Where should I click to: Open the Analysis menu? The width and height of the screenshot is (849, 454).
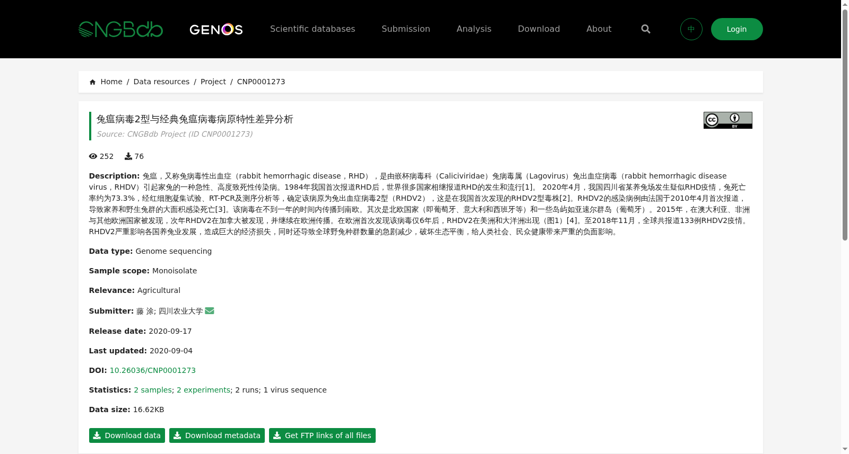coord(474,29)
